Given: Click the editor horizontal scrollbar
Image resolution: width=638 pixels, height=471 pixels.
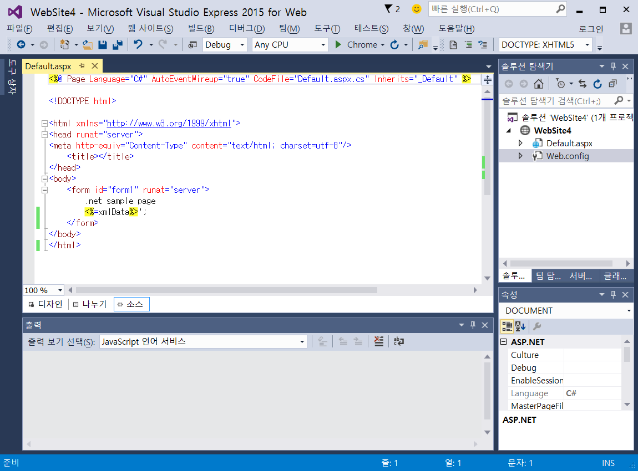Looking at the screenshot, I should 226,290.
